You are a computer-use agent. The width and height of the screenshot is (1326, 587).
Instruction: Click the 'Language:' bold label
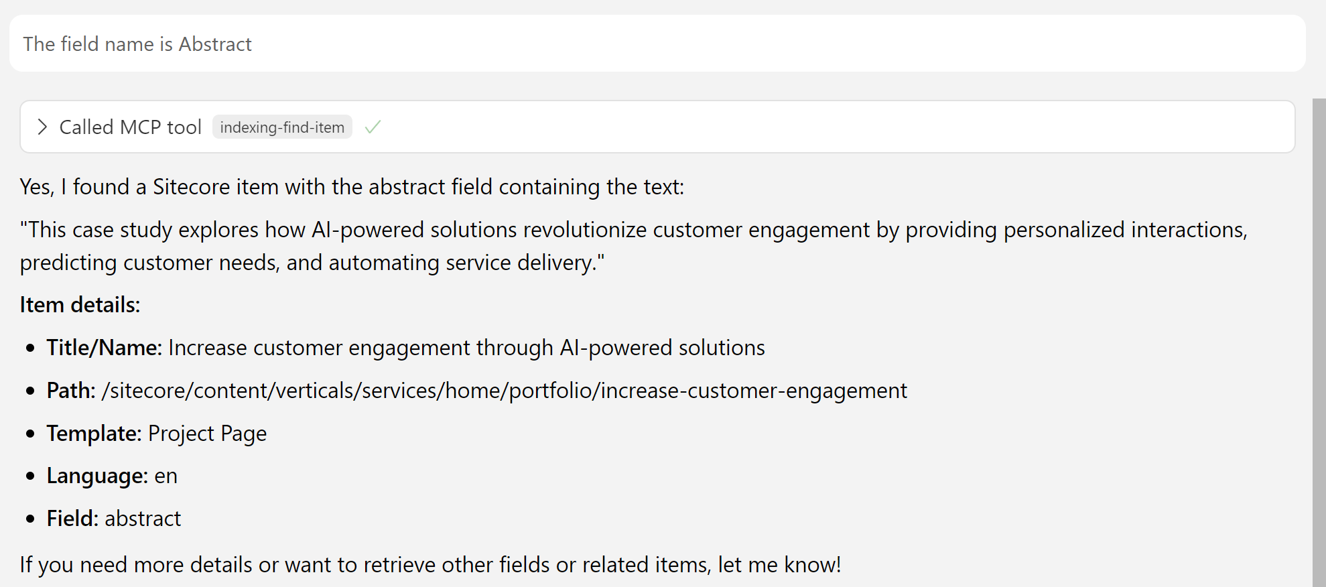click(97, 476)
